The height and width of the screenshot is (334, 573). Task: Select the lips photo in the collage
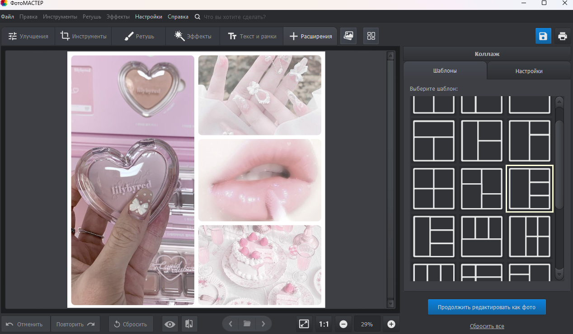[x=260, y=180]
